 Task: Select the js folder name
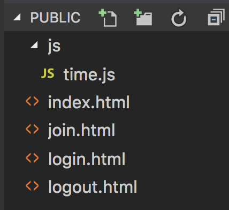point(54,46)
